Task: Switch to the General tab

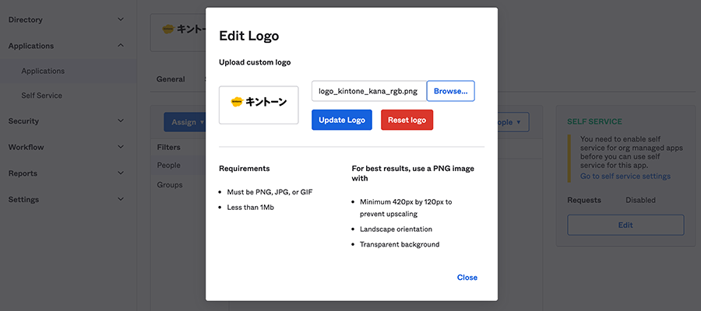Action: pyautogui.click(x=171, y=79)
